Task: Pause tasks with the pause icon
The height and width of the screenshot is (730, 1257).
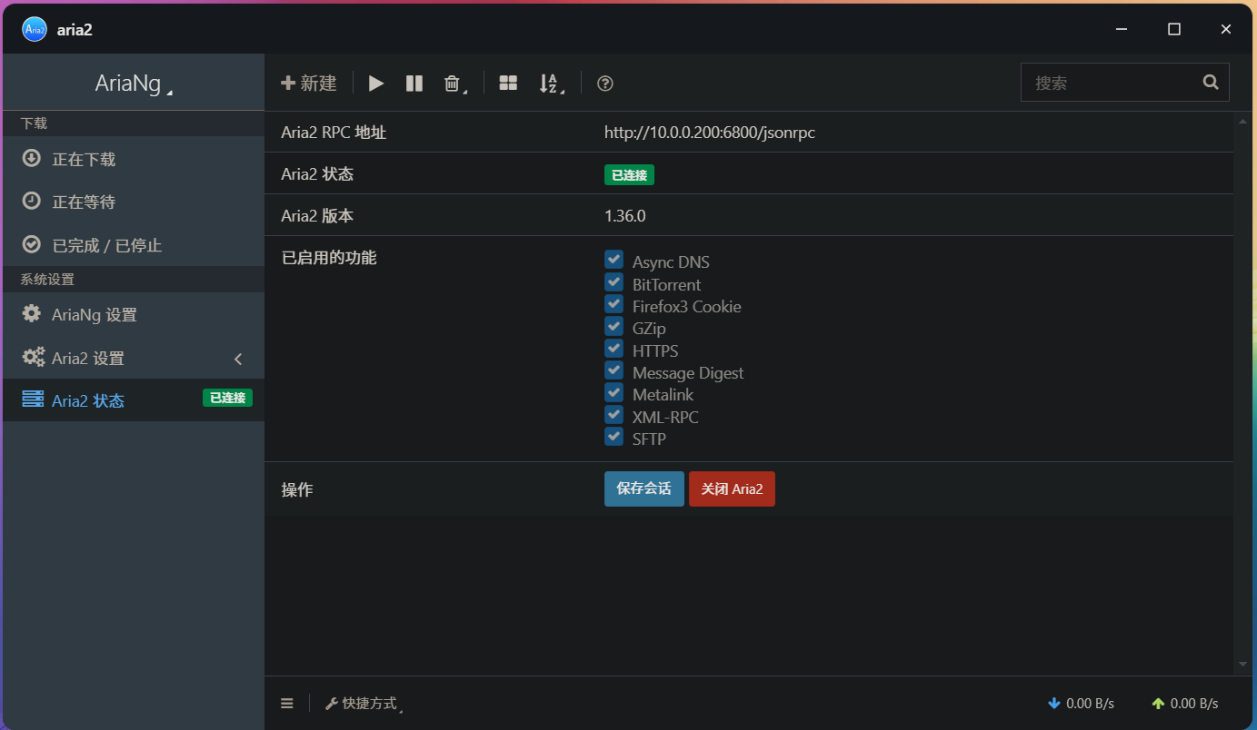Action: tap(414, 84)
